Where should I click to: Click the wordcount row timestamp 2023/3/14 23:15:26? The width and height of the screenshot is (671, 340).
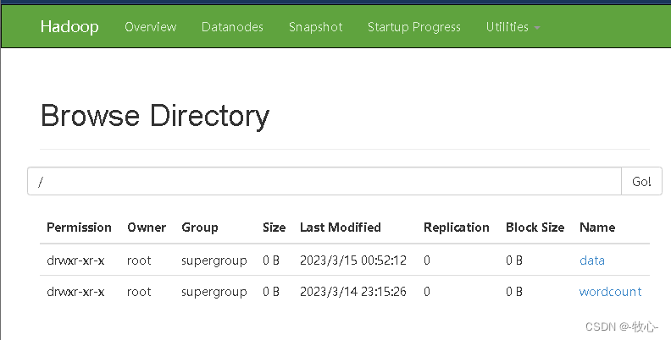(353, 291)
